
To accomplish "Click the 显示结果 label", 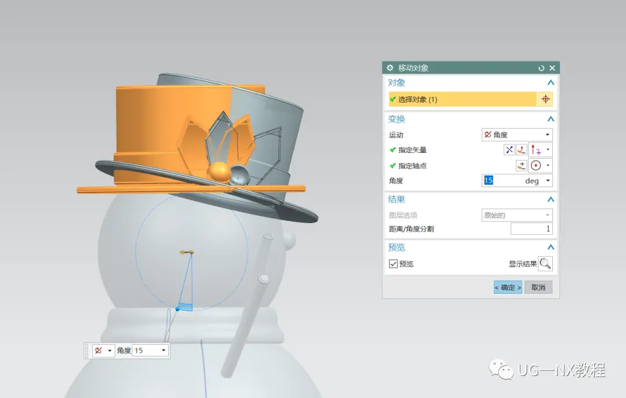I will pyautogui.click(x=523, y=264).
